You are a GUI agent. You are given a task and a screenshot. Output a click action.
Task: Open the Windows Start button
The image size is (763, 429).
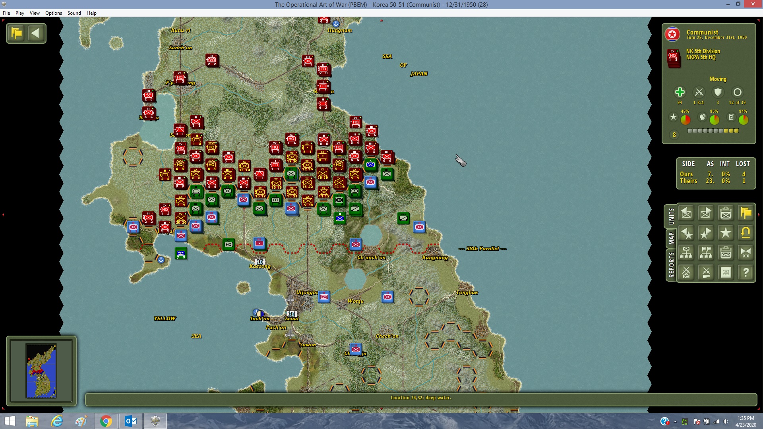[x=10, y=421]
